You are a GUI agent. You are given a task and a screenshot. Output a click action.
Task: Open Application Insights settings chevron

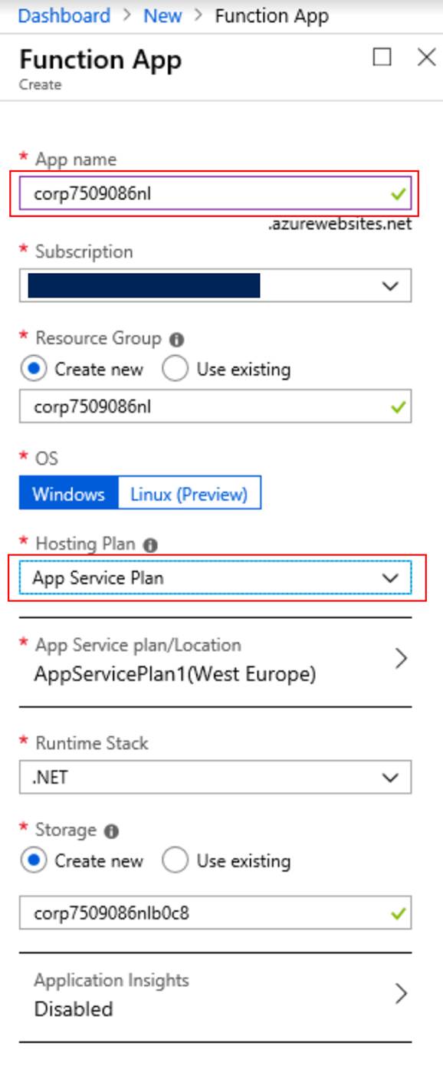(400, 994)
